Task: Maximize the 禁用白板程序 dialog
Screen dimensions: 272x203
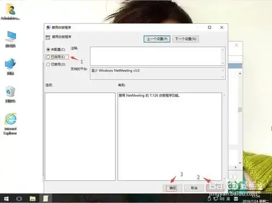Action: (x=209, y=27)
